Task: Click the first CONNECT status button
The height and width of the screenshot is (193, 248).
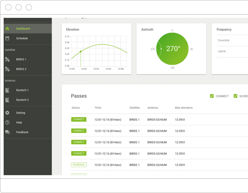Action: tap(79, 119)
